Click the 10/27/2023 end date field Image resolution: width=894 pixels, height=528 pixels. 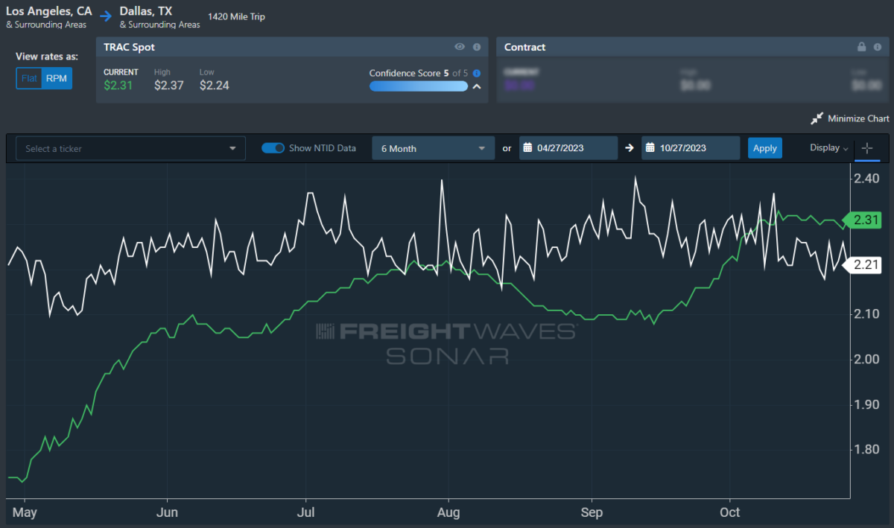pos(691,147)
